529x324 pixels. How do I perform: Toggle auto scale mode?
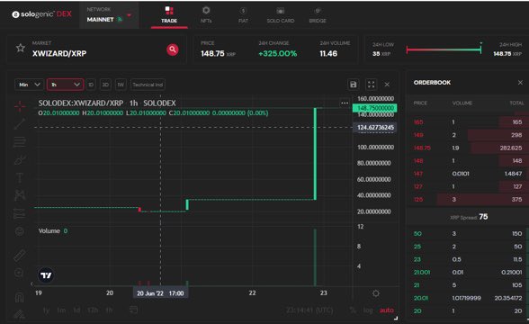pyautogui.click(x=387, y=310)
